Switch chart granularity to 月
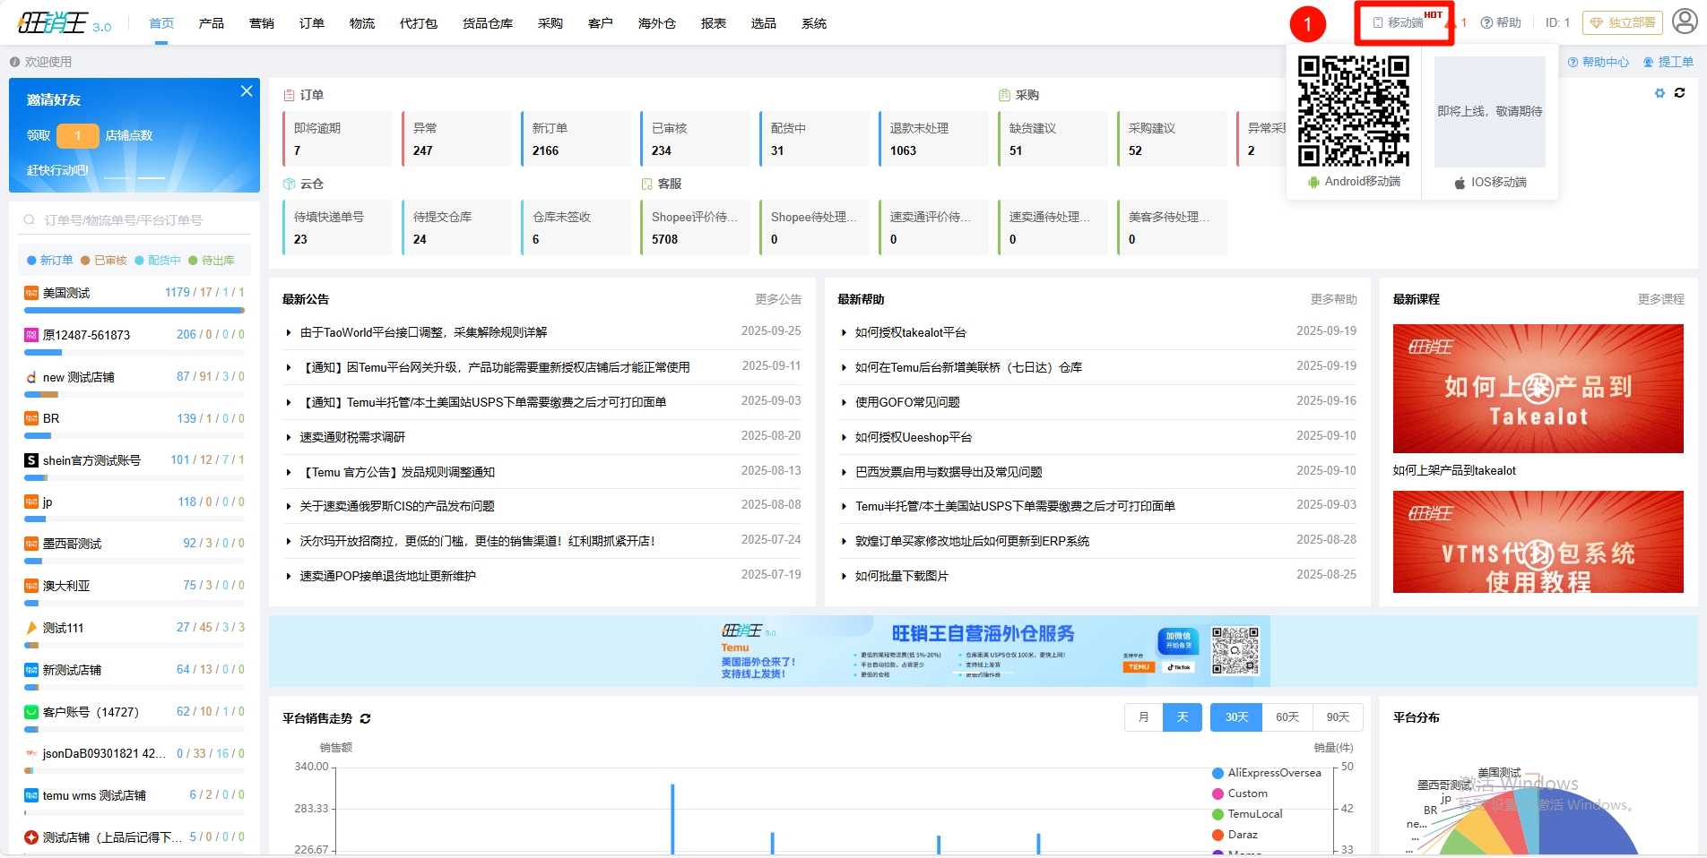Image resolution: width=1707 pixels, height=858 pixels. click(1144, 717)
